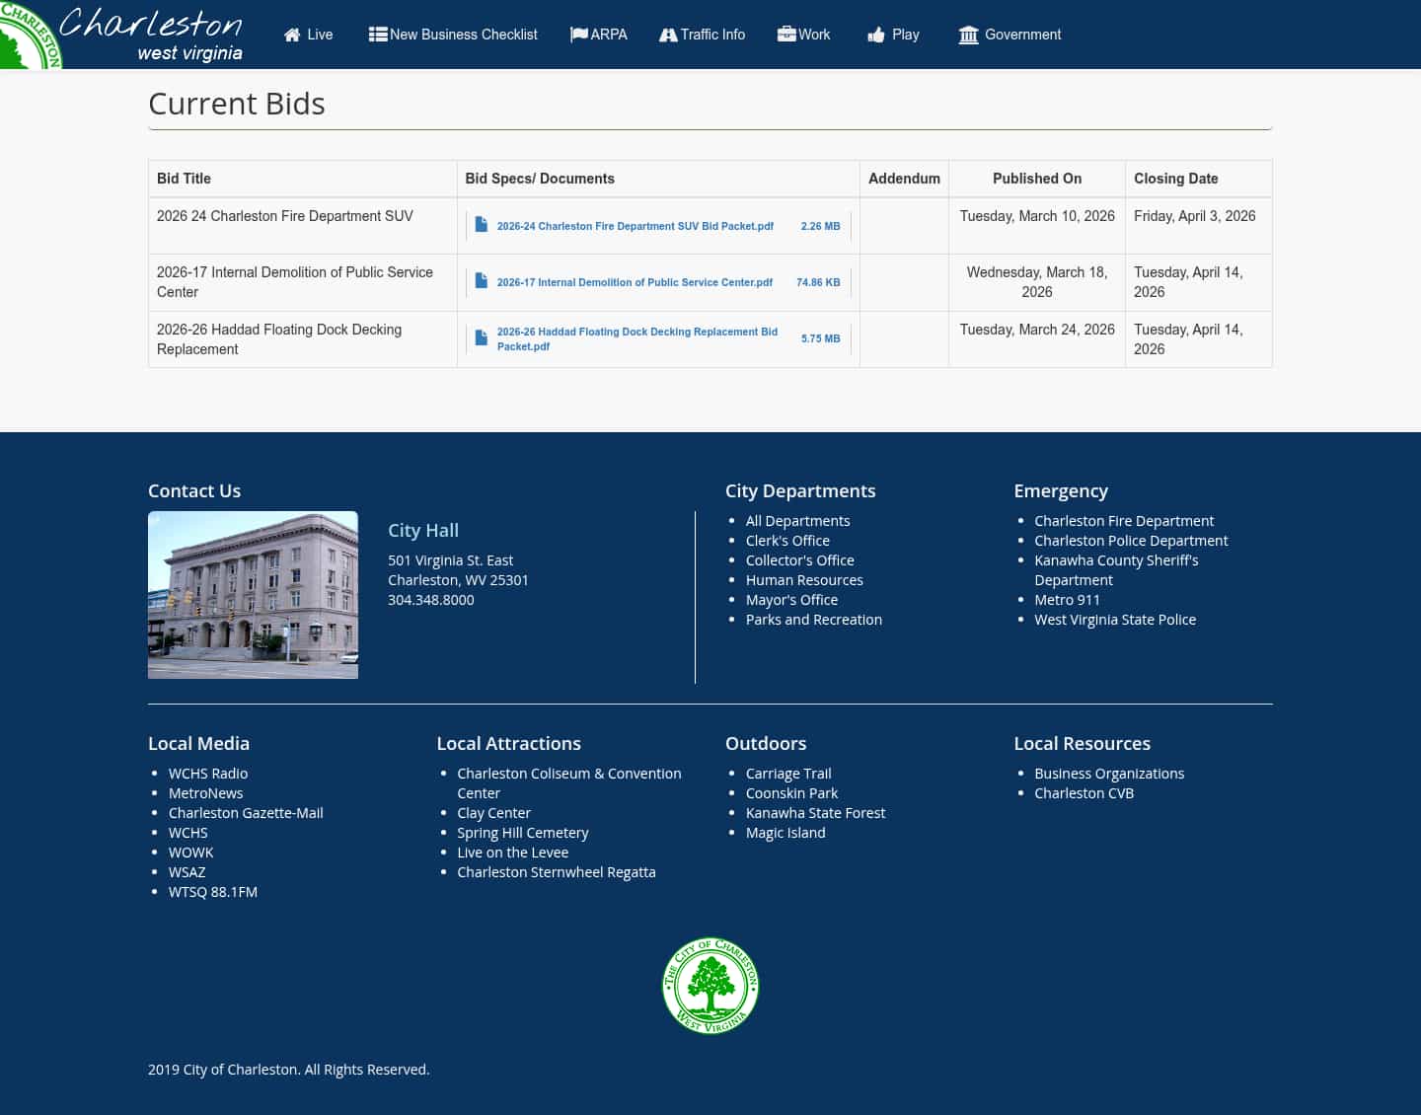The width and height of the screenshot is (1421, 1115).
Task: Select the checklist icon beside New Business Checklist
Action: (x=377, y=33)
